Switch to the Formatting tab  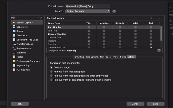click(79, 57)
